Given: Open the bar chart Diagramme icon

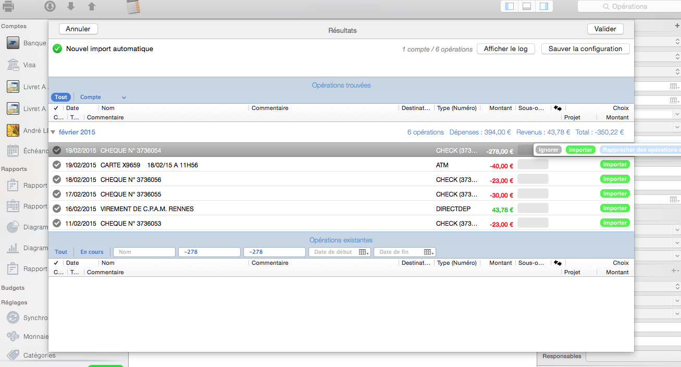Looking at the screenshot, I should click(13, 248).
